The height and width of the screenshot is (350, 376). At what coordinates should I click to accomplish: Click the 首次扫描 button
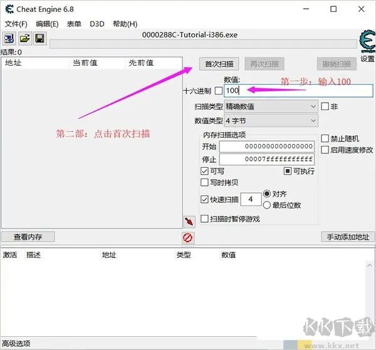coord(219,64)
